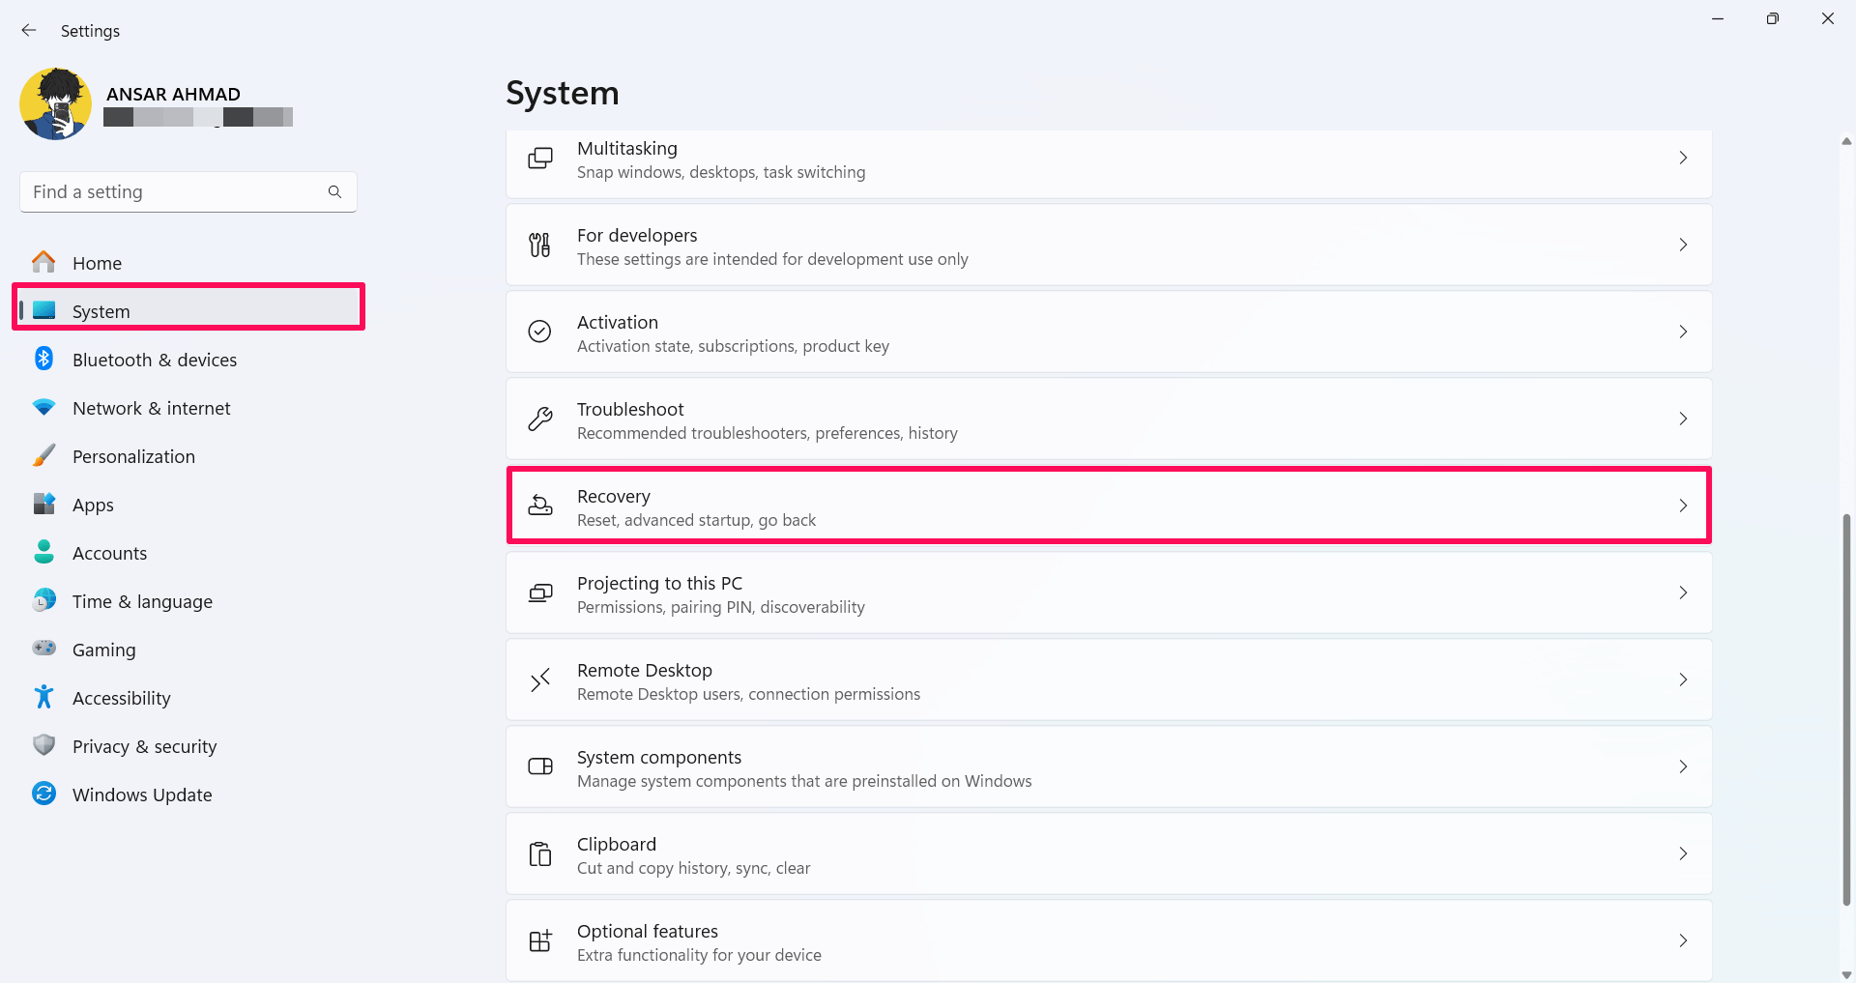This screenshot has width=1856, height=983.
Task: Click the back arrow icon in Settings
Action: coord(29,30)
